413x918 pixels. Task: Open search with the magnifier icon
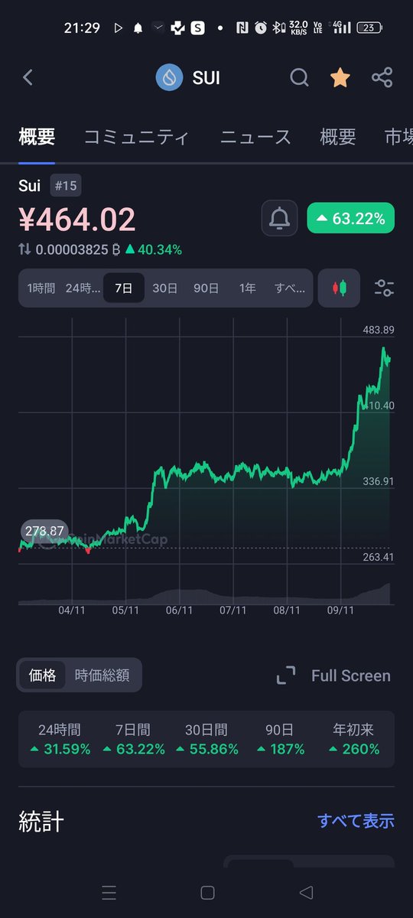click(x=300, y=77)
